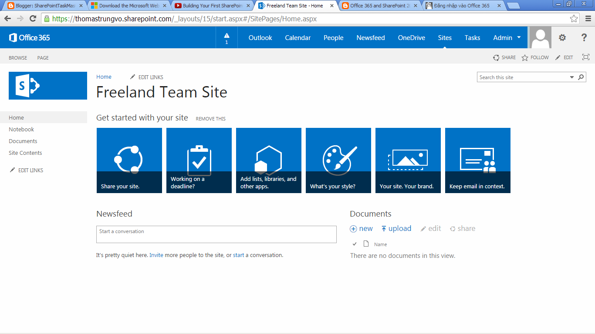595x334 pixels.
Task: Click the Newsfeed section heading
Action: [x=114, y=214]
